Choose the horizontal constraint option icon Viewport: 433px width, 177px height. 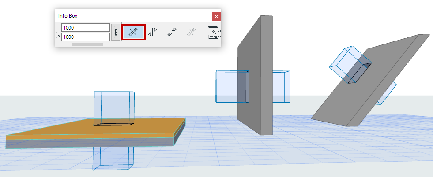[x=172, y=32]
